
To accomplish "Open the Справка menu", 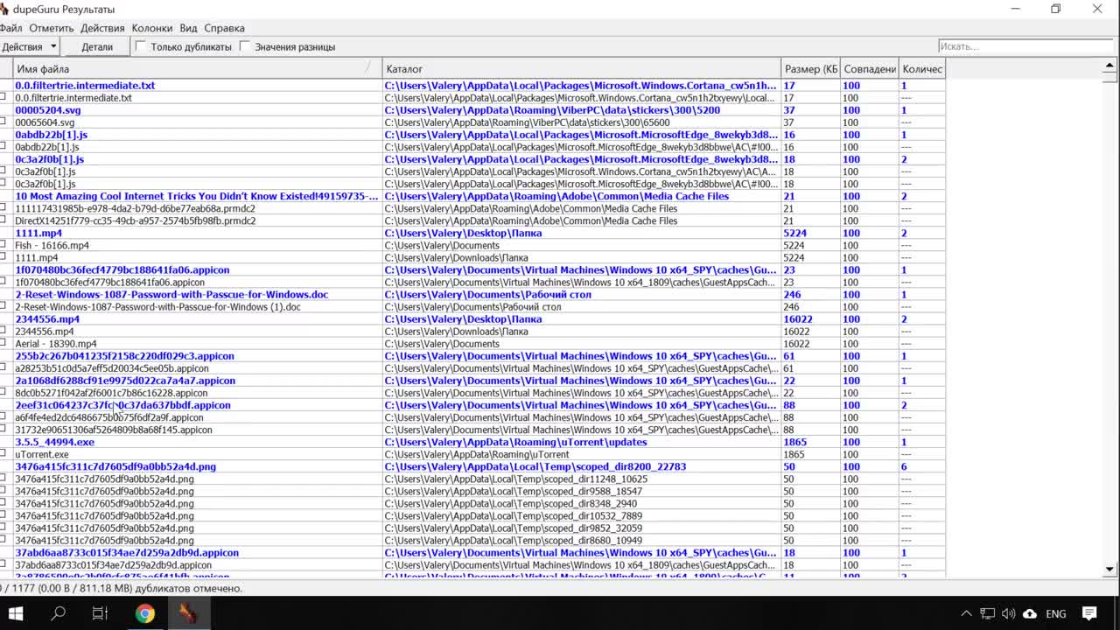I will coord(224,28).
